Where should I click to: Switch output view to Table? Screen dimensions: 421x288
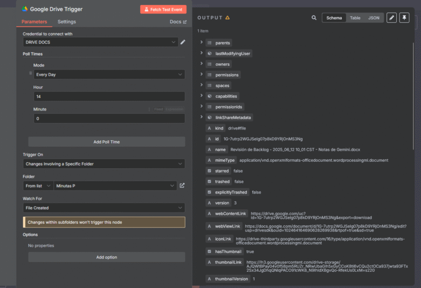tap(355, 18)
